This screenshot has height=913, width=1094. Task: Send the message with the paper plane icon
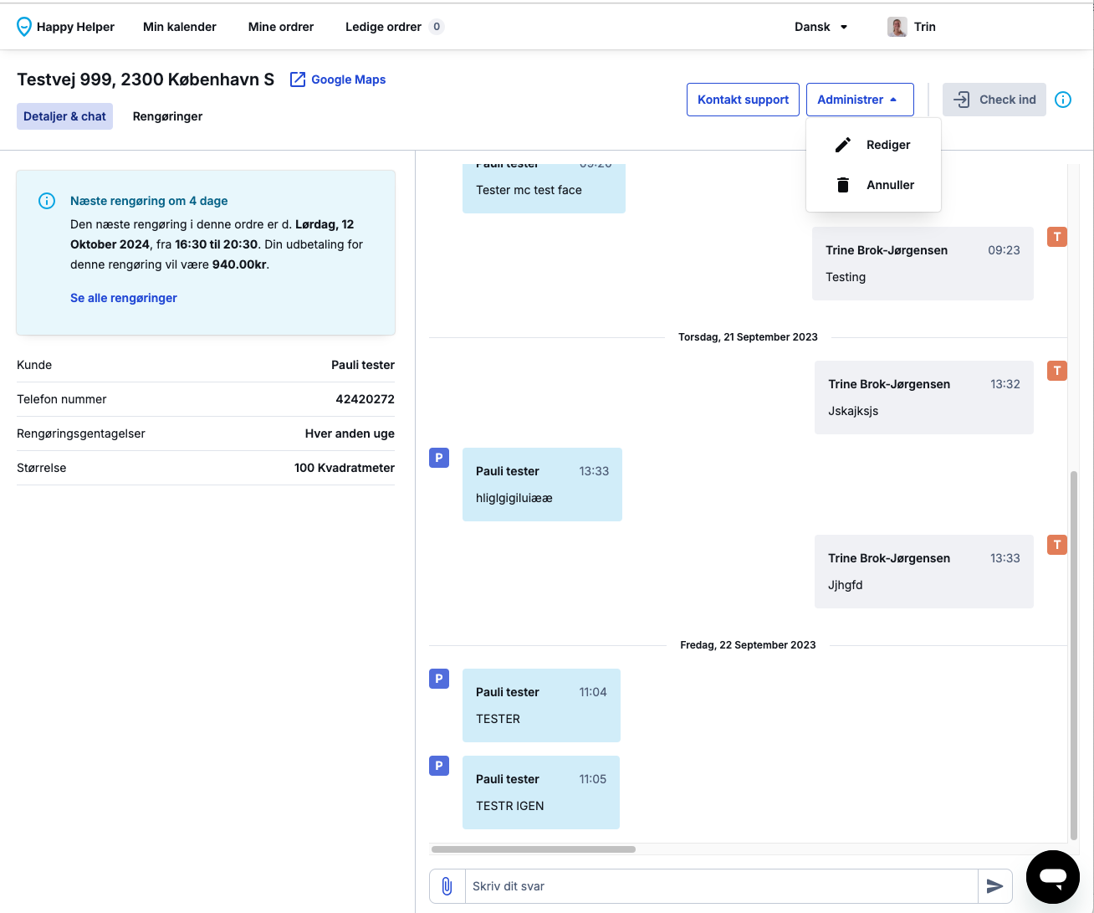point(995,886)
